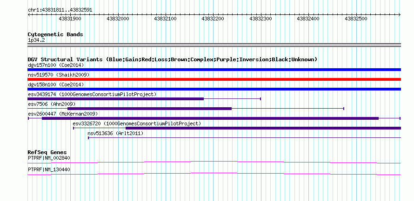The width and height of the screenshot is (414, 201).
Task: Click ruler coordinate 43832300
Action: point(261,19)
